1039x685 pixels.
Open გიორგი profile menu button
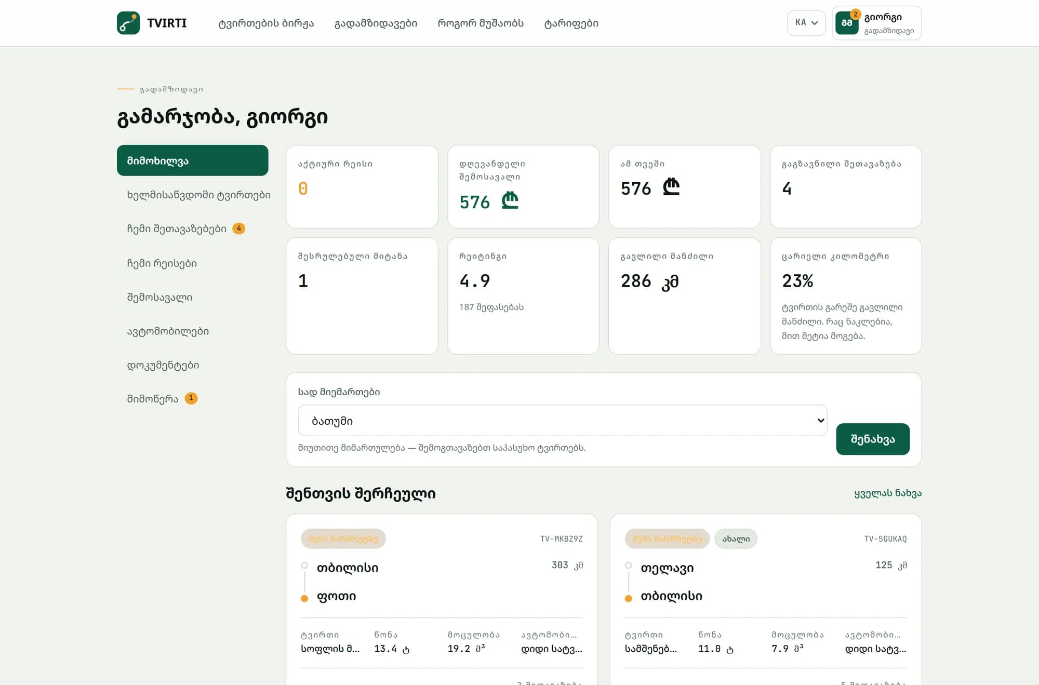click(877, 23)
